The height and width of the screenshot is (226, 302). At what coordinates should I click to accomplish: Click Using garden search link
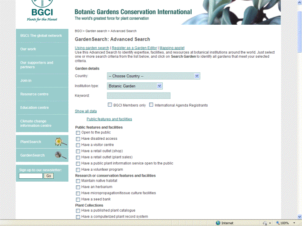[x=92, y=48]
